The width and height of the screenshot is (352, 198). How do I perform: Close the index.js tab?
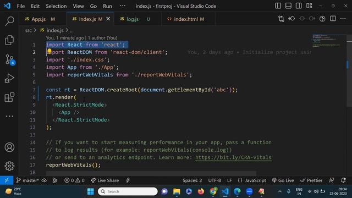(108, 19)
